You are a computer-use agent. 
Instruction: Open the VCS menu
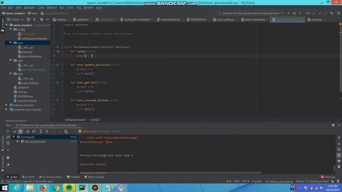point(79,7)
